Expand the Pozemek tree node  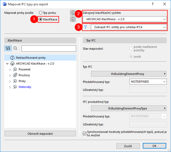click(x=10, y=69)
